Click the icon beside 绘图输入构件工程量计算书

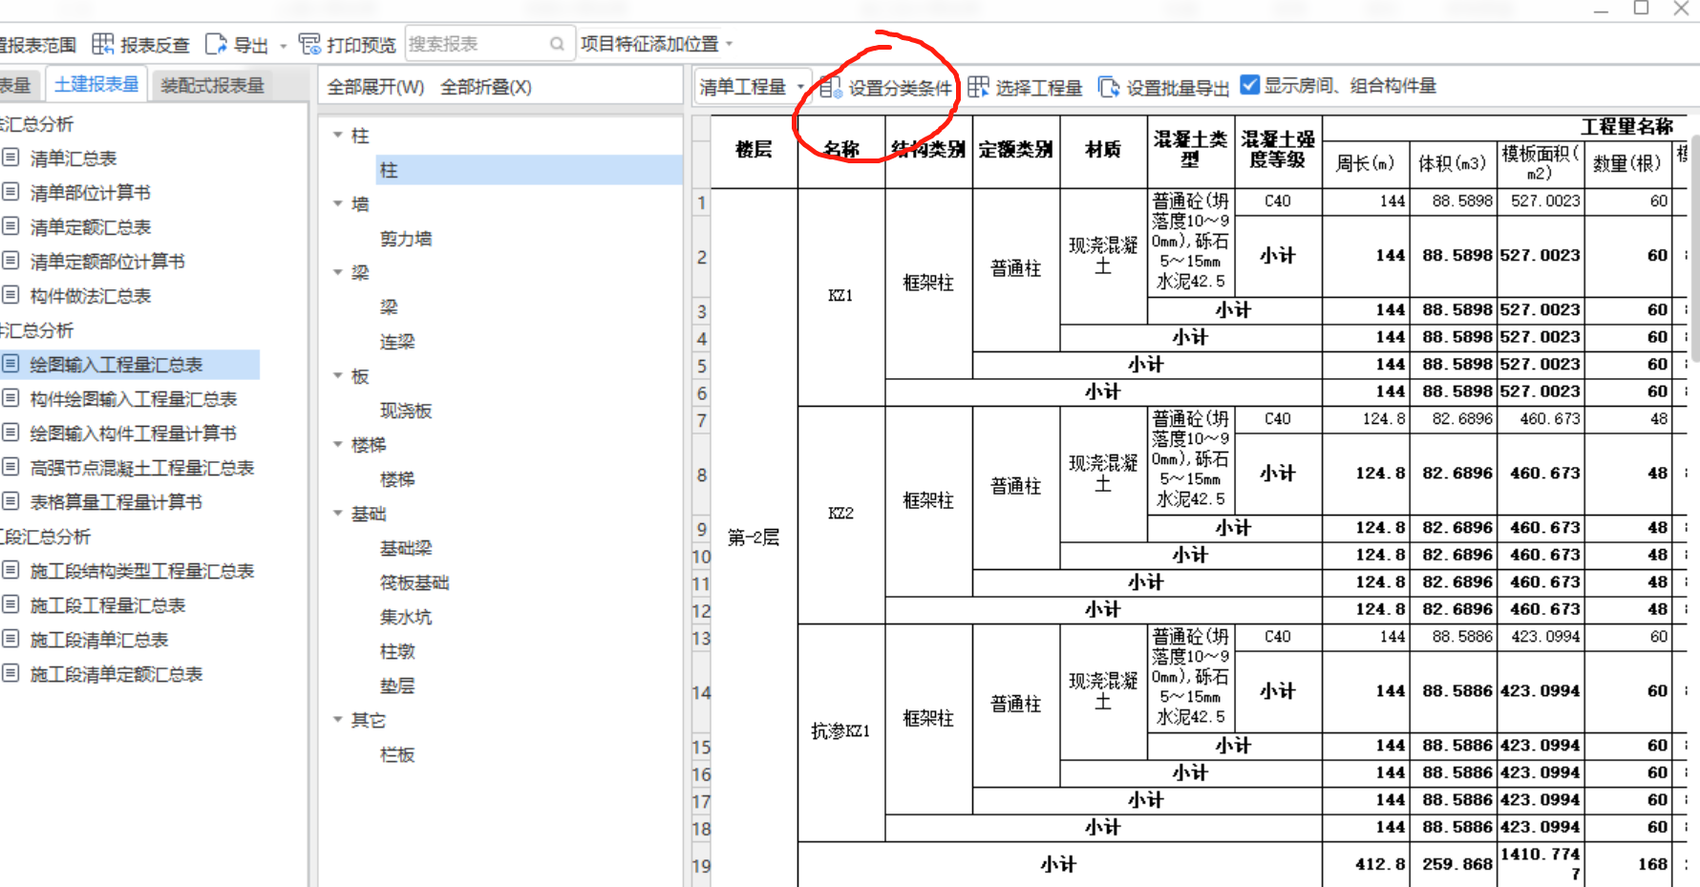coord(11,433)
